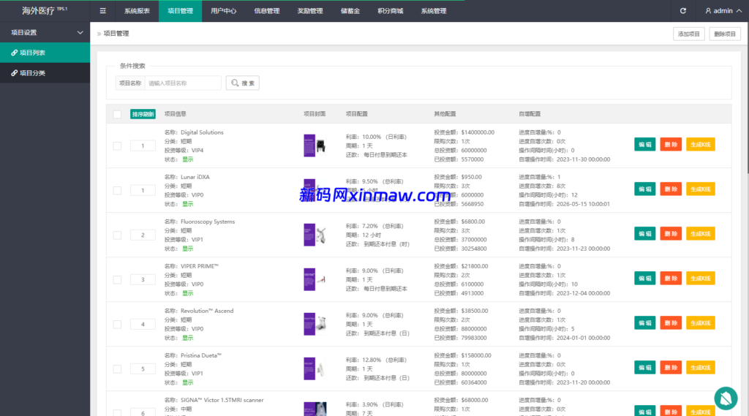This screenshot has height=416, width=749.
Task: Open the 奖励管理 menu
Action: [310, 11]
